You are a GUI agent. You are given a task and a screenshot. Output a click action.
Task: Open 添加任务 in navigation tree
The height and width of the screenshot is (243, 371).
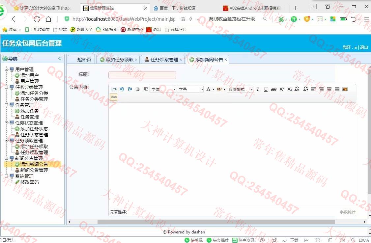pos(29,111)
